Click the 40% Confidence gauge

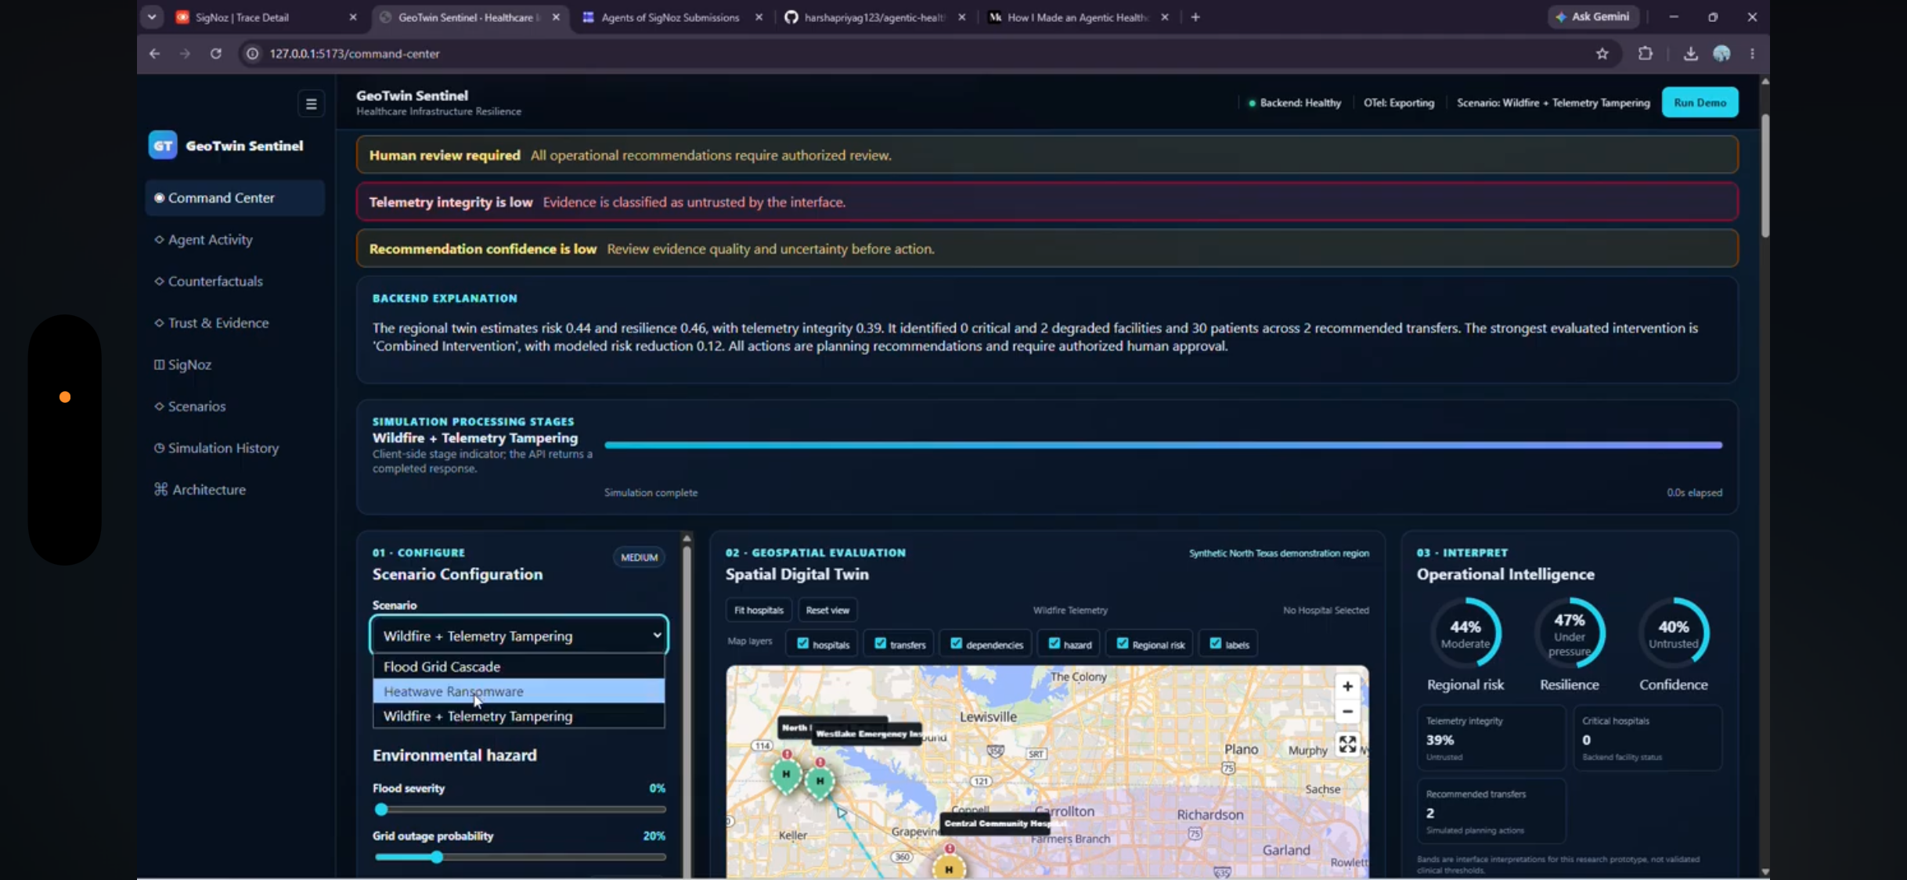click(x=1673, y=633)
